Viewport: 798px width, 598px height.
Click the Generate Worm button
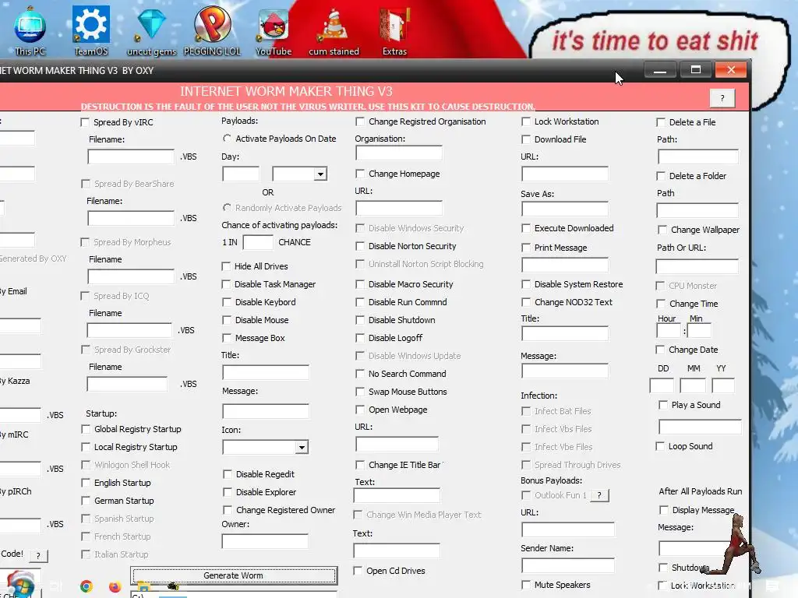234,575
